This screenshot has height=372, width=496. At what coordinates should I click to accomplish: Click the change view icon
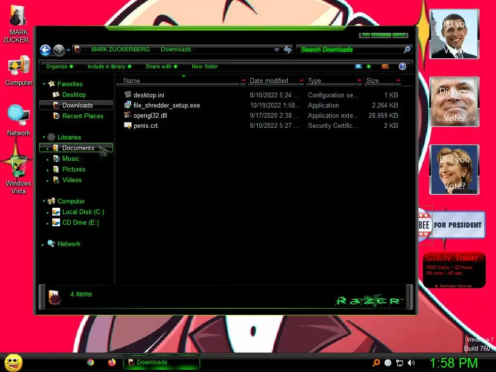tap(358, 66)
